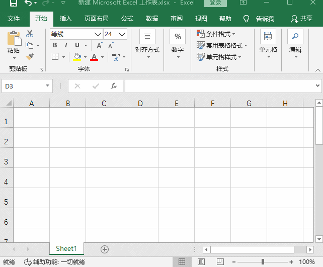
Task: Select row 3 header
Action: coord(7,158)
